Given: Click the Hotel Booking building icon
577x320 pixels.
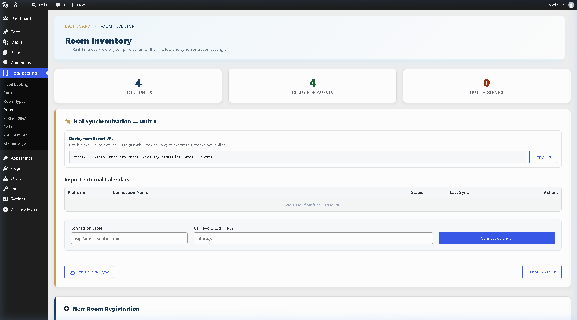Looking at the screenshot, I should pyautogui.click(x=5, y=73).
